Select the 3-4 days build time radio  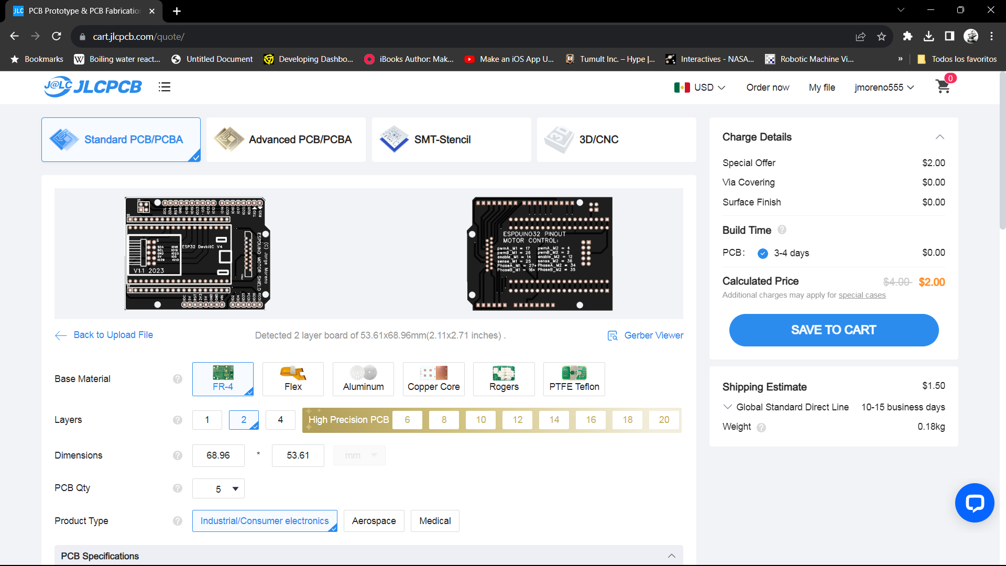[763, 254]
